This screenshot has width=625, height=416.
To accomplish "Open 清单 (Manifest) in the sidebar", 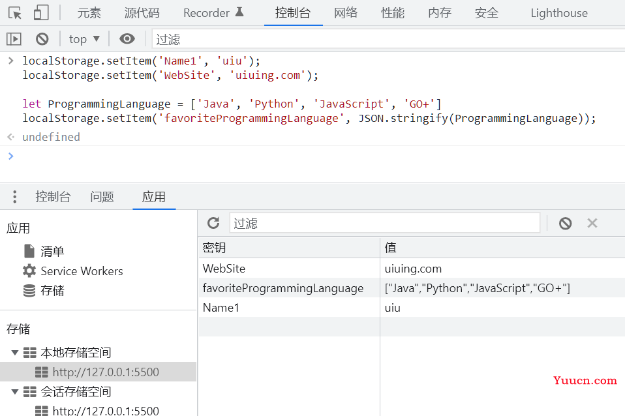I will click(x=52, y=252).
